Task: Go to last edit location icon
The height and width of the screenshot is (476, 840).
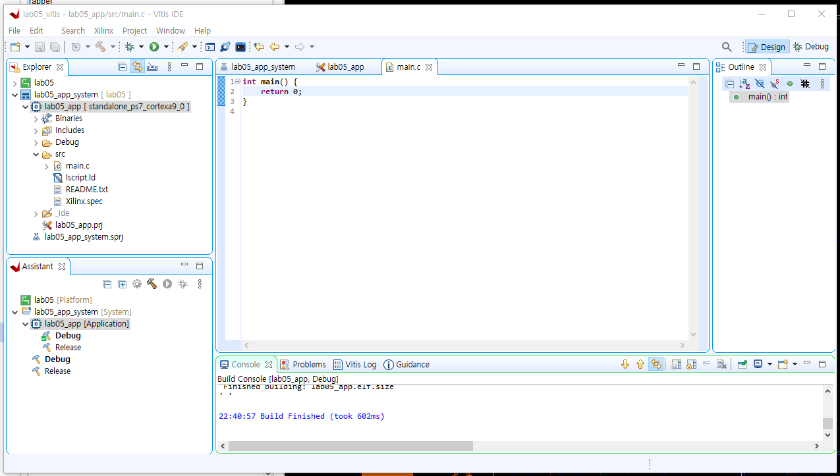Action: click(x=259, y=47)
